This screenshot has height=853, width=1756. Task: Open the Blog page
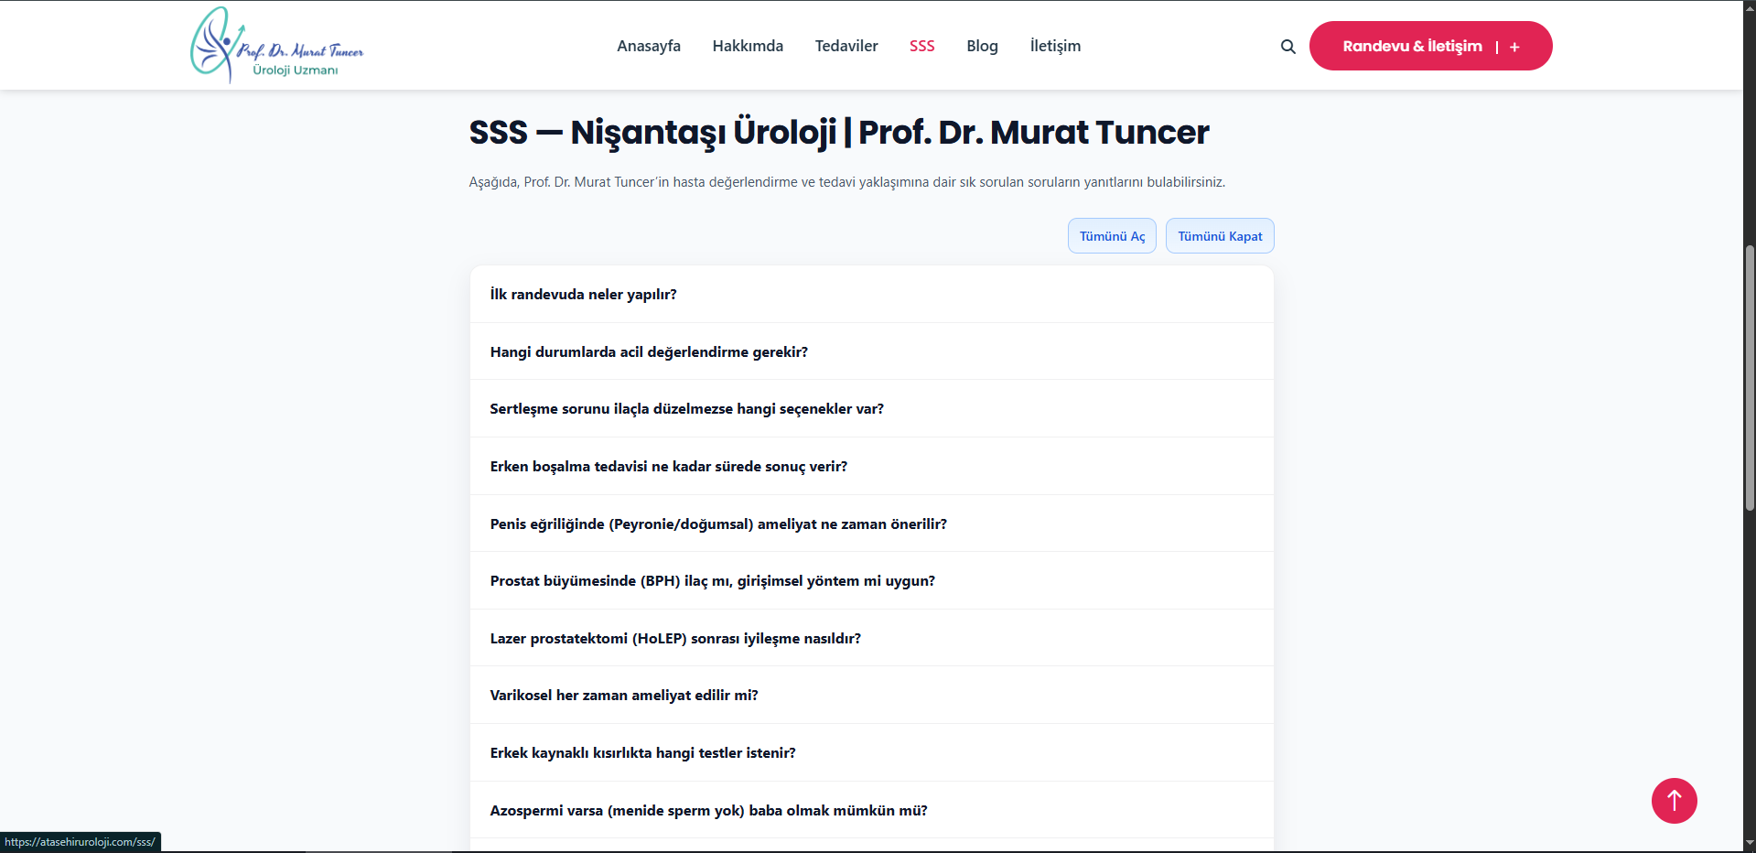tap(982, 46)
